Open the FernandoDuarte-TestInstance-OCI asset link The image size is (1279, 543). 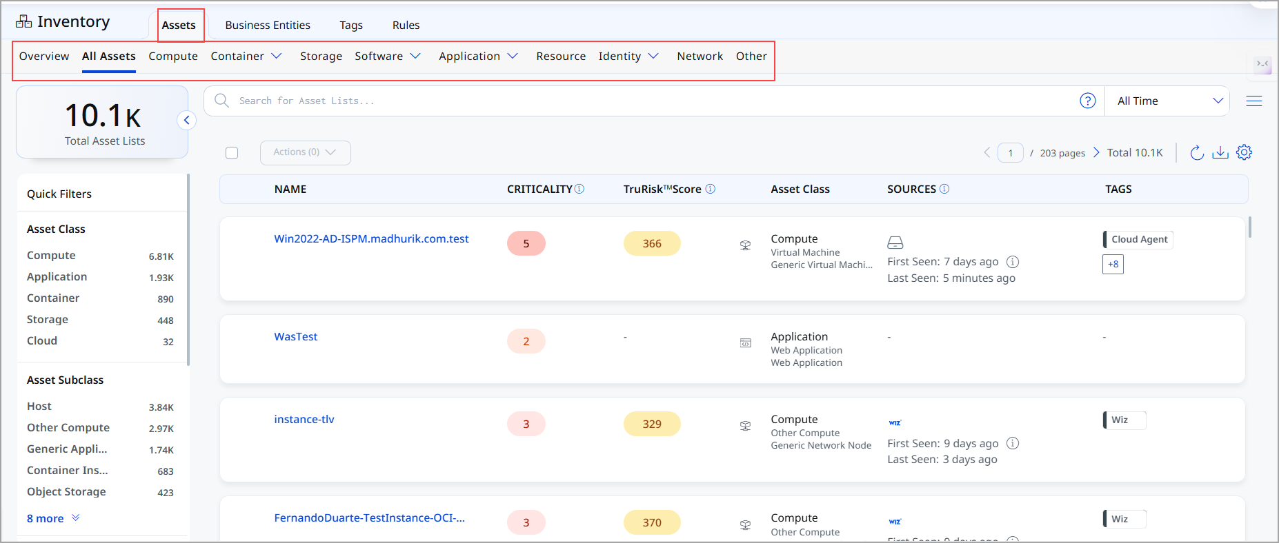[x=369, y=518]
